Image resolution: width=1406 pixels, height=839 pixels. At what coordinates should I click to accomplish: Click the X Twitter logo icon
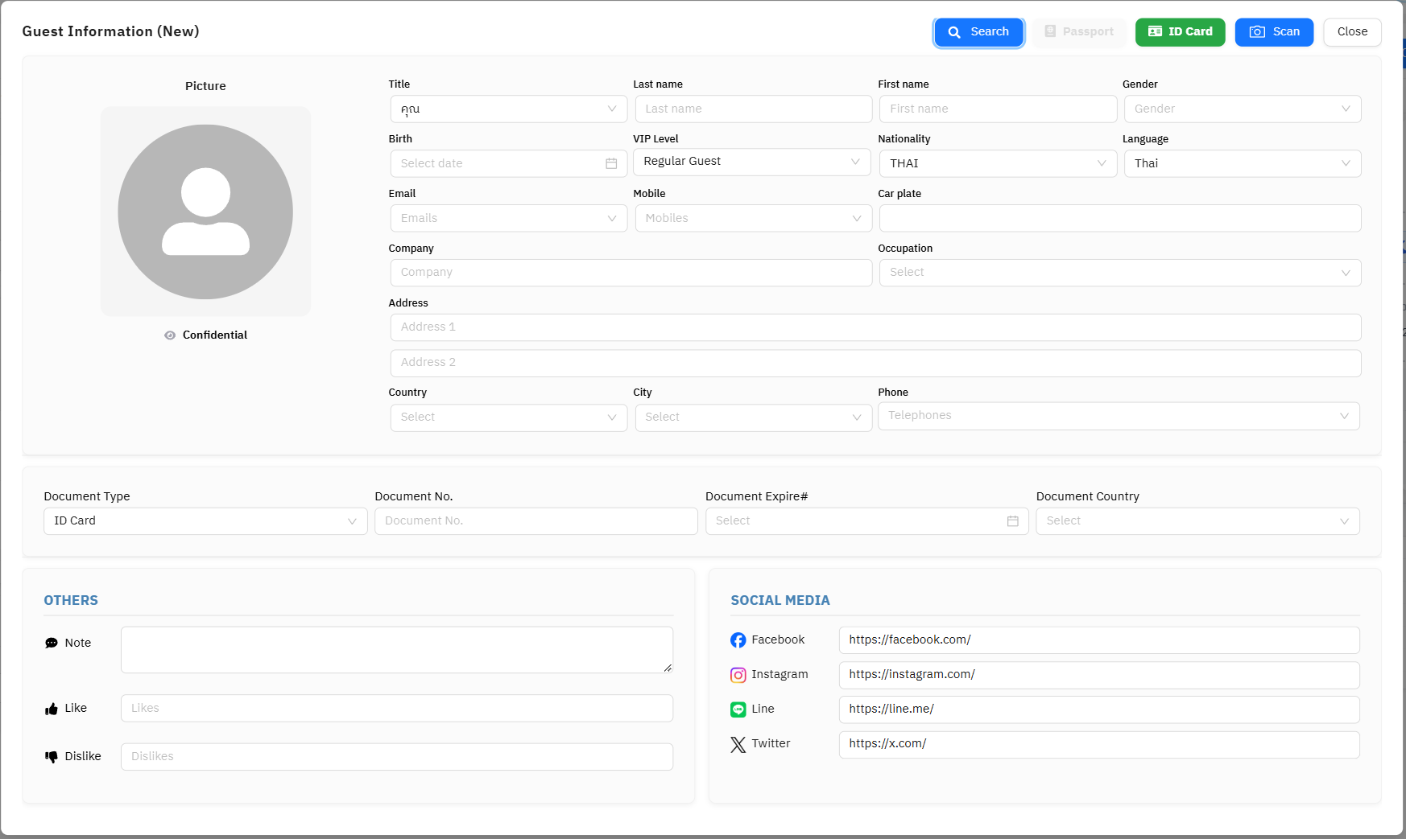click(x=738, y=745)
